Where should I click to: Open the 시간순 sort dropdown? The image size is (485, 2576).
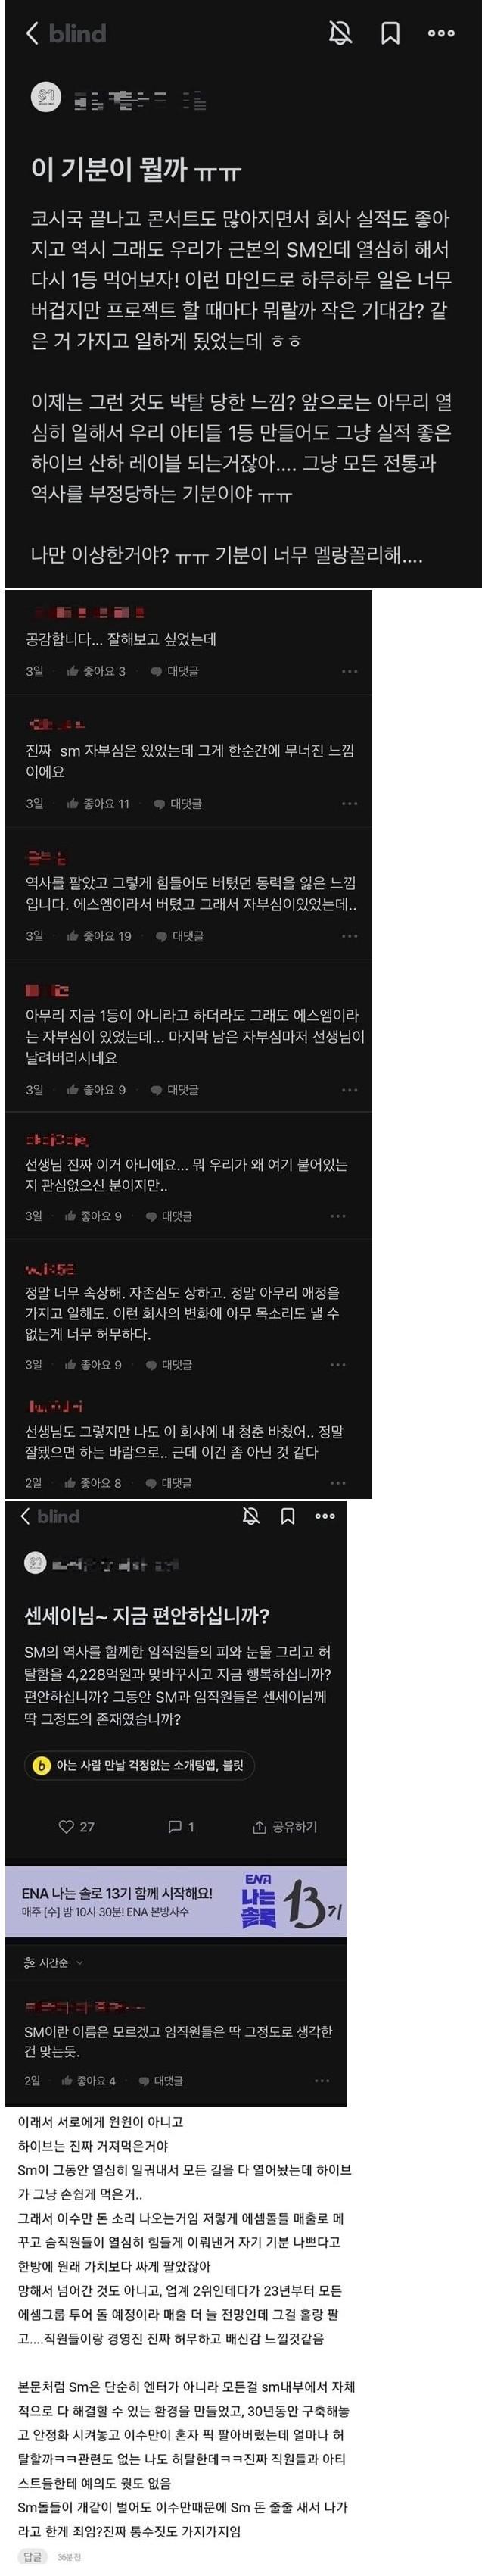(x=53, y=1963)
